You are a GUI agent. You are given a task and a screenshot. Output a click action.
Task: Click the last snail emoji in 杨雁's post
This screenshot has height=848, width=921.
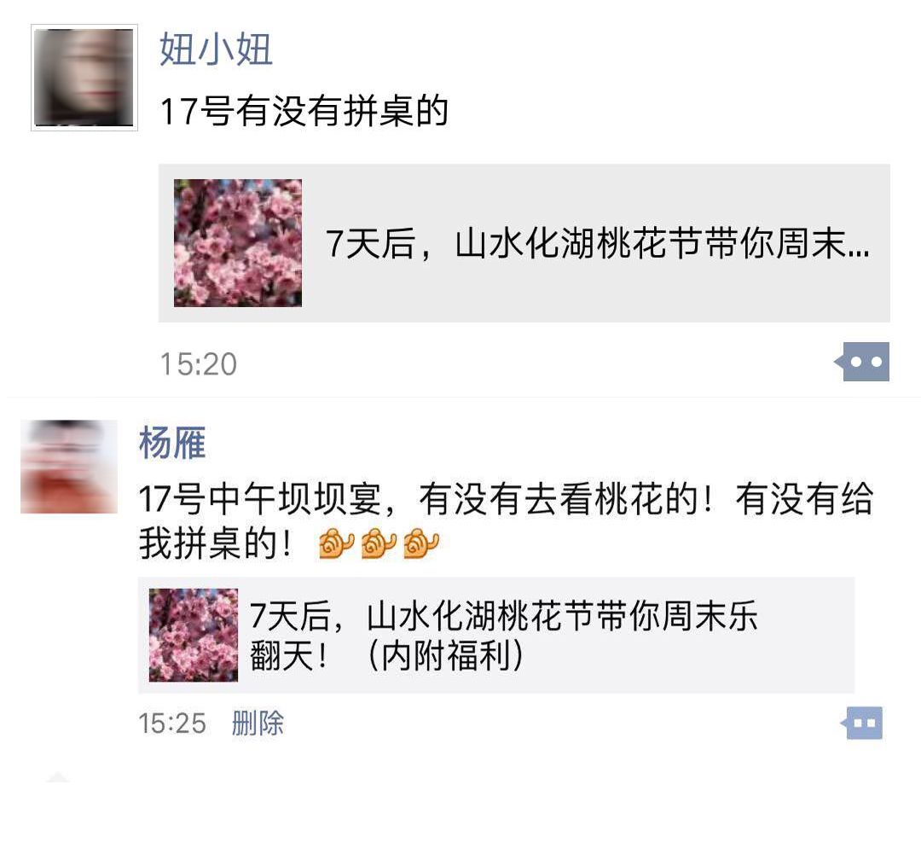tap(421, 543)
